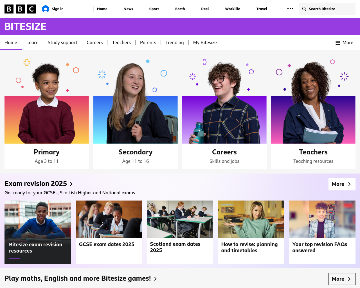Open the Teachers navigation tab
The height and width of the screenshot is (288, 360).
[121, 43]
